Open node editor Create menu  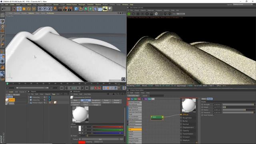tap(137, 93)
